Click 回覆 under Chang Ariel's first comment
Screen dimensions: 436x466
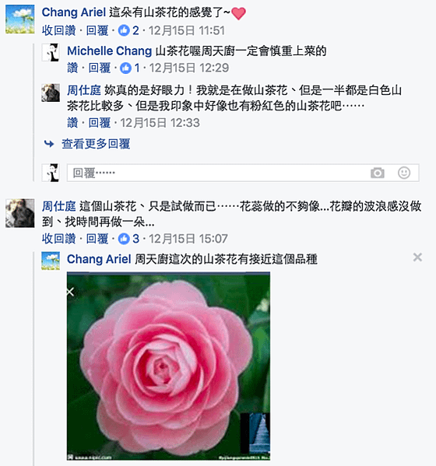coord(97,30)
